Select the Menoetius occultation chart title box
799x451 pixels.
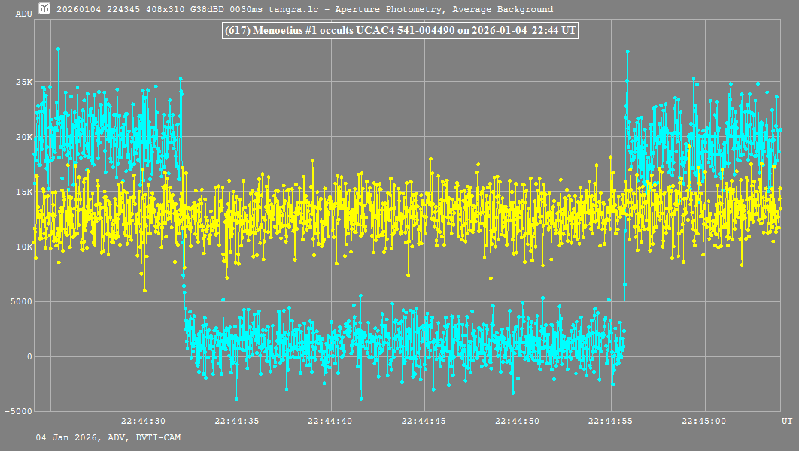click(399, 31)
